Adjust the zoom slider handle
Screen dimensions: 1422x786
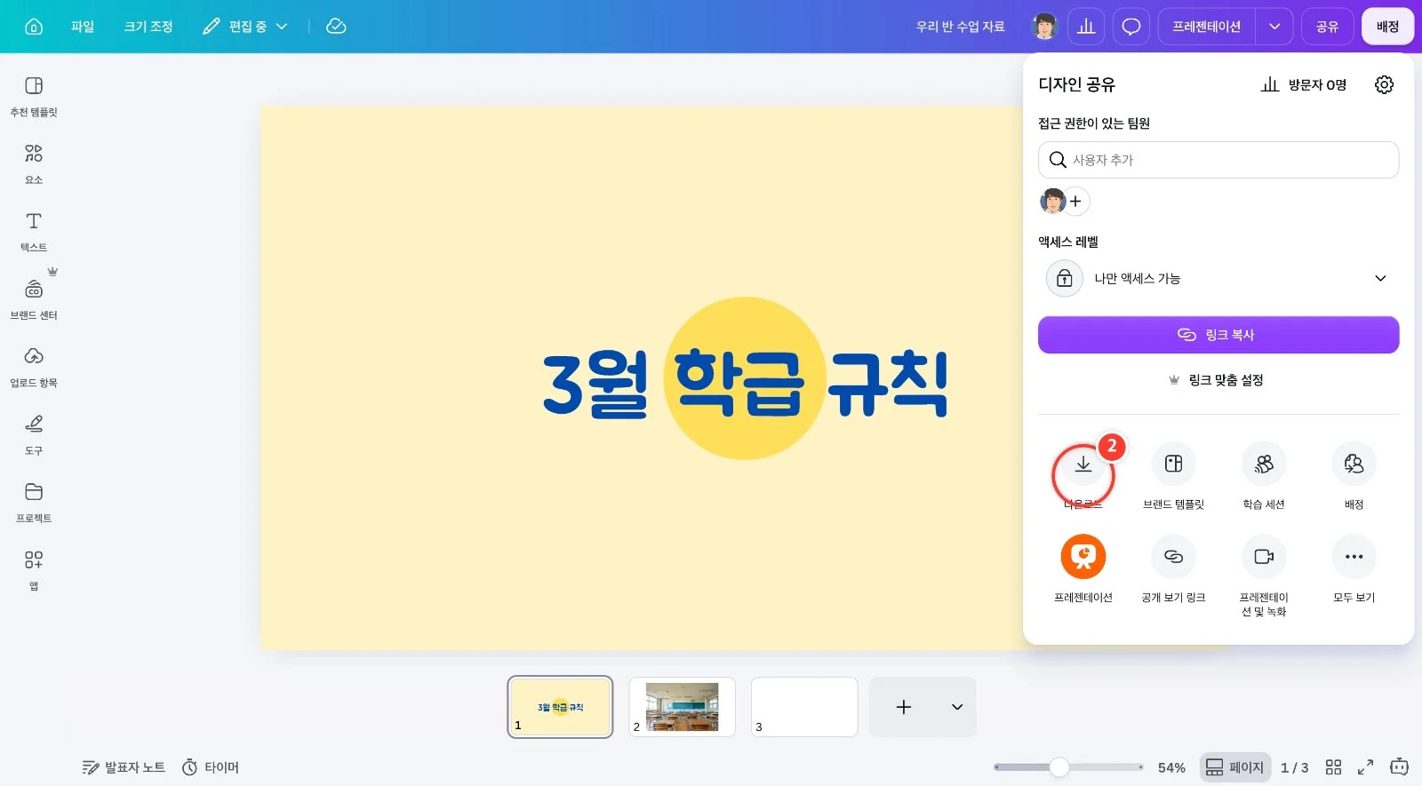[x=1059, y=767]
